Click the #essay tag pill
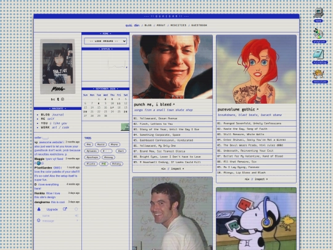Screen dimensions: 333x250 point(109,157)
